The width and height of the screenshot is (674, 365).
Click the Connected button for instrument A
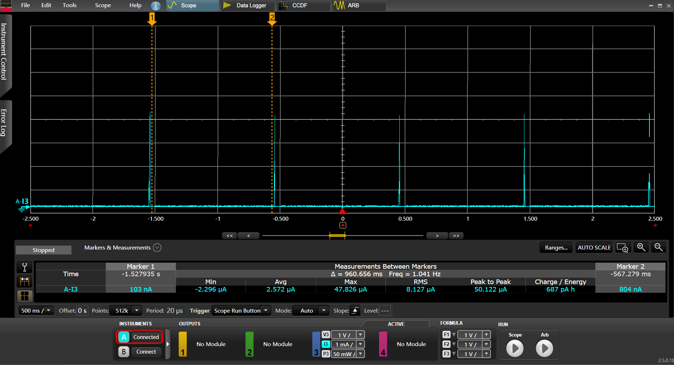click(146, 337)
